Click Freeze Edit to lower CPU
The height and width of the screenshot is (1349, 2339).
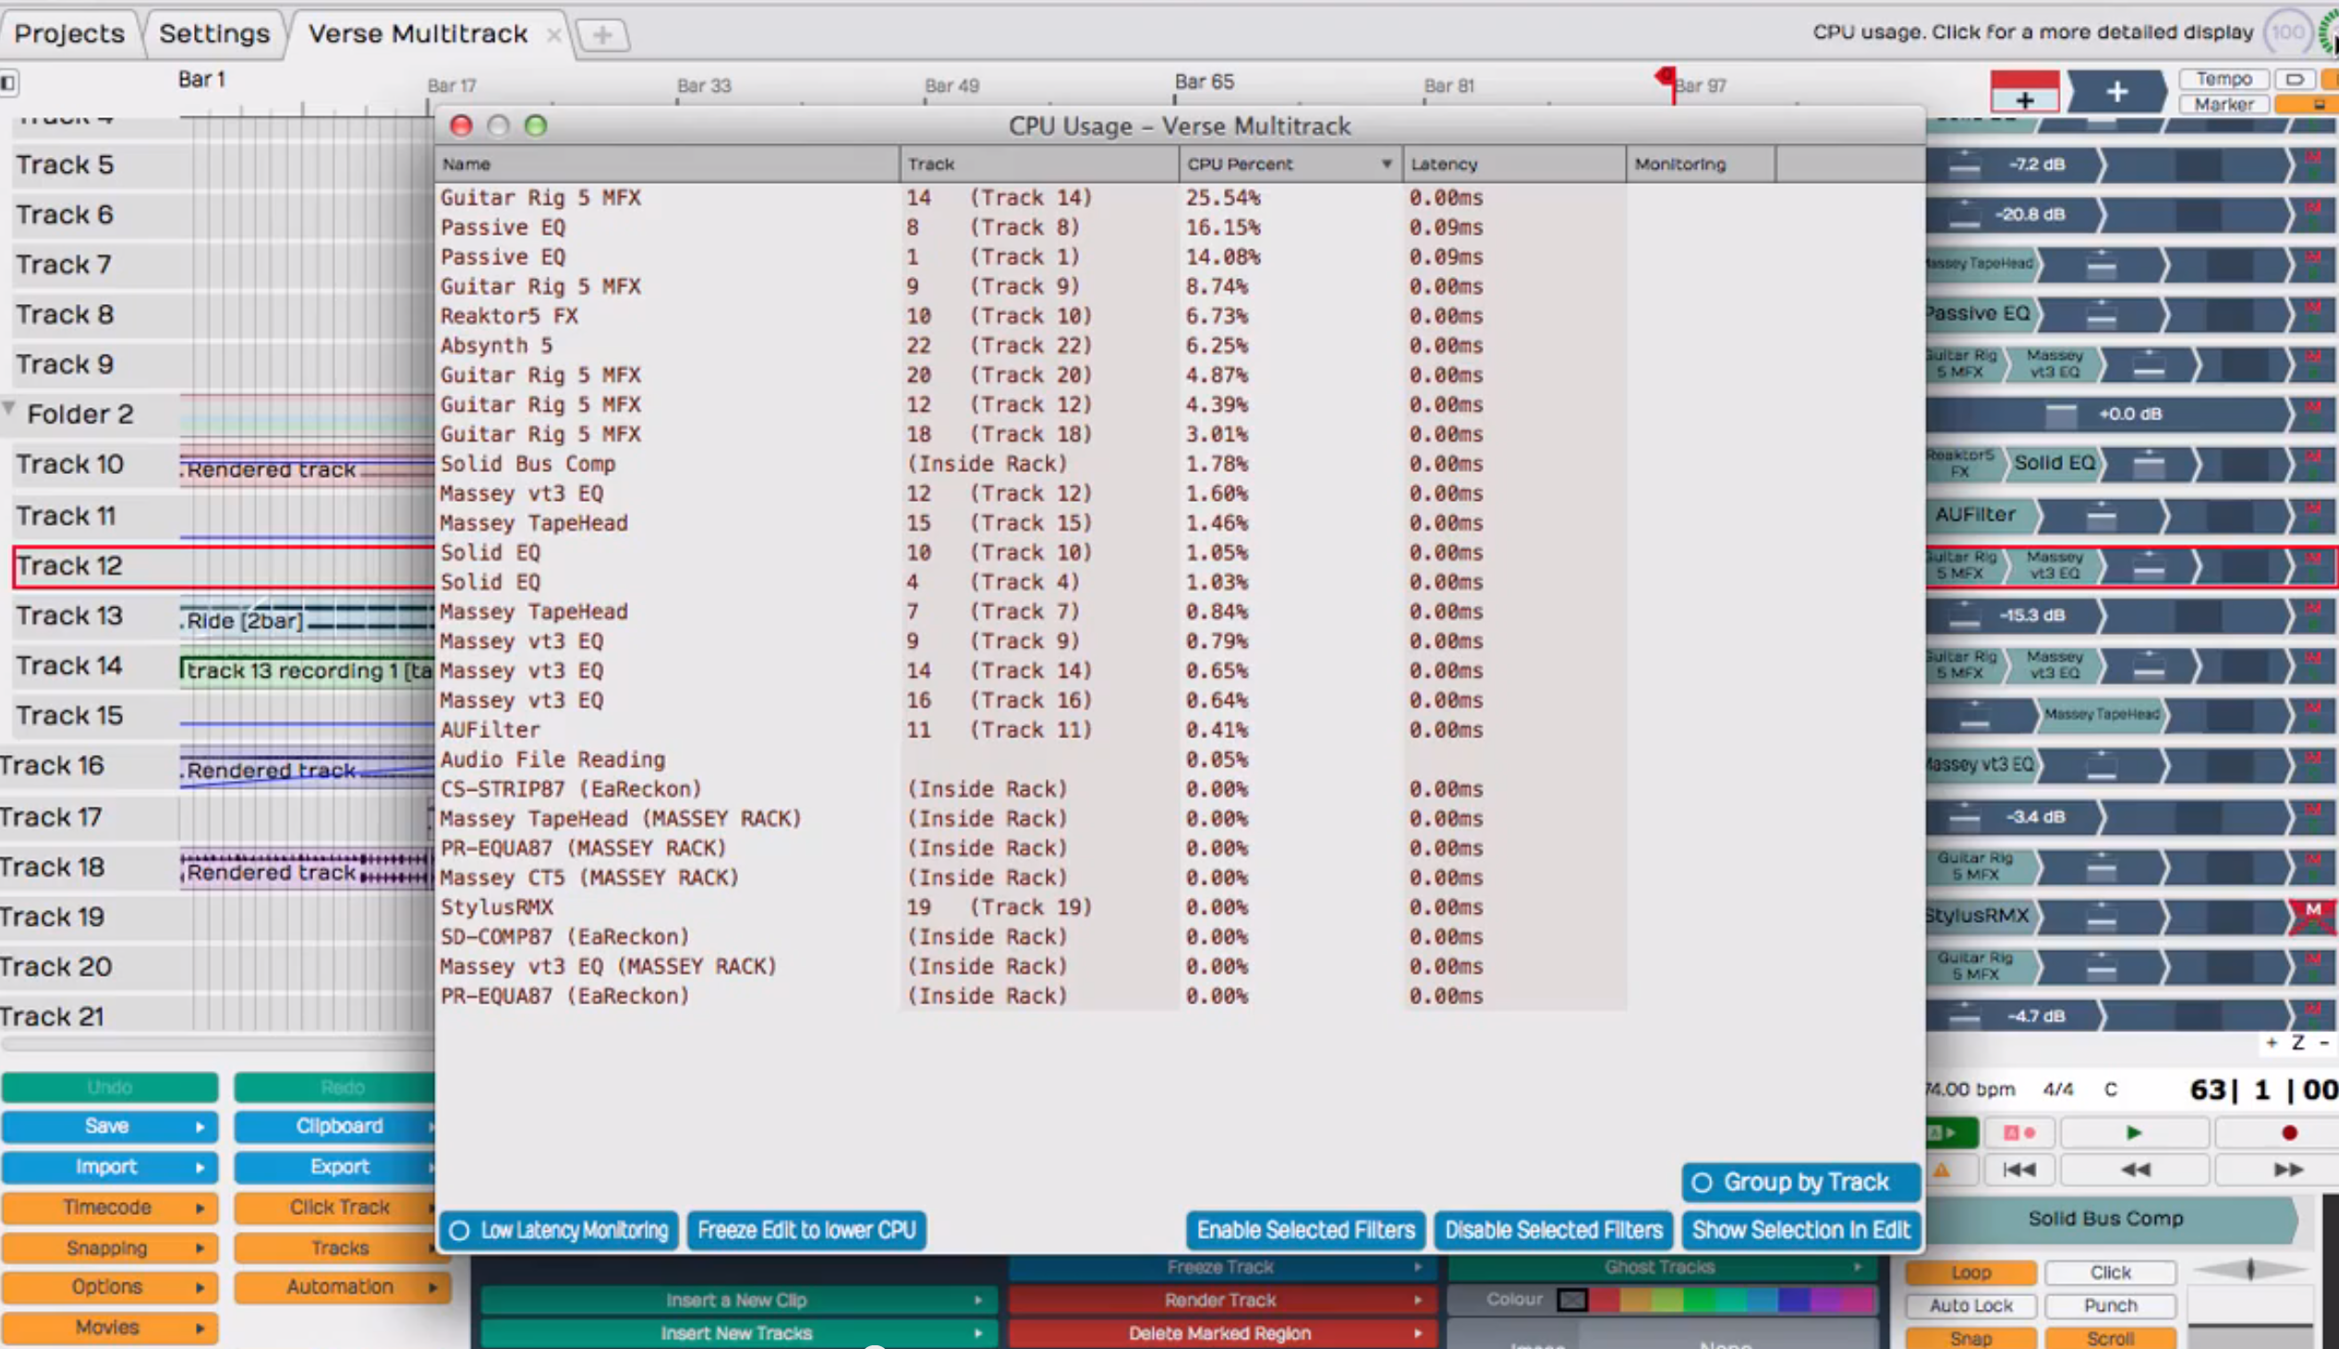click(806, 1231)
